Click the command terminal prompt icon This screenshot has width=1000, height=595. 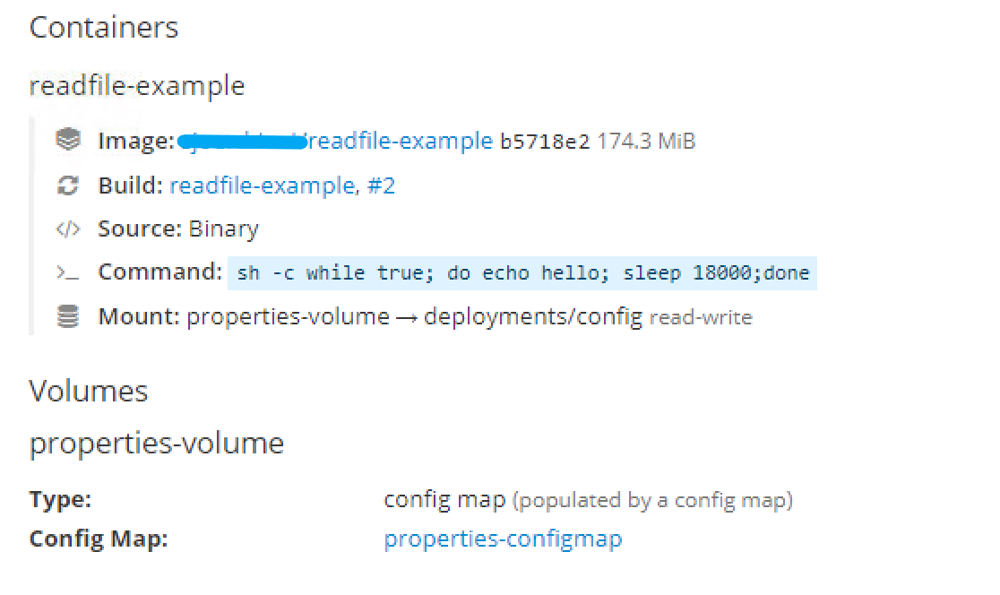tap(68, 272)
